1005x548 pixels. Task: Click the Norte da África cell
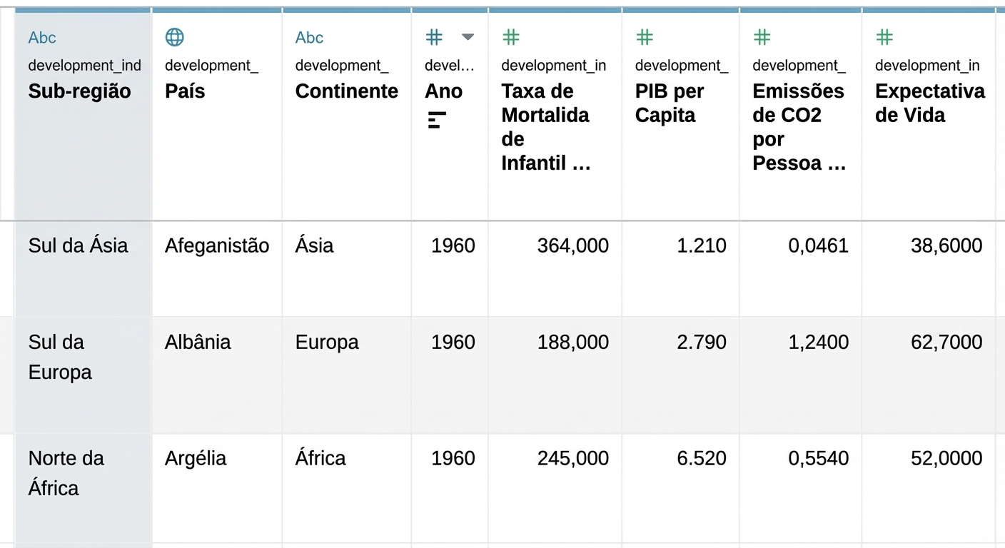pyautogui.click(x=66, y=472)
